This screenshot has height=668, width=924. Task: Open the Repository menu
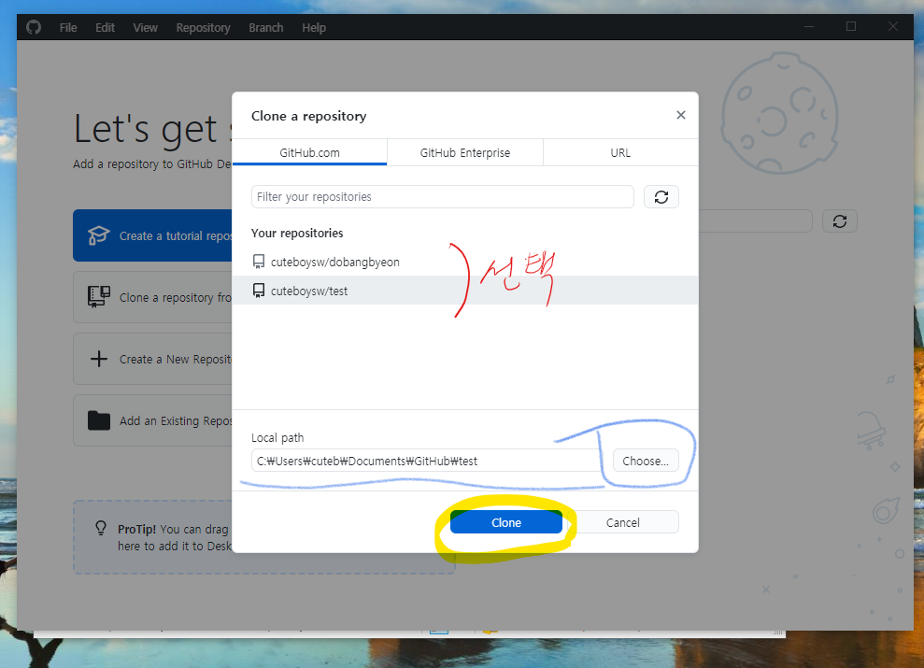(203, 28)
